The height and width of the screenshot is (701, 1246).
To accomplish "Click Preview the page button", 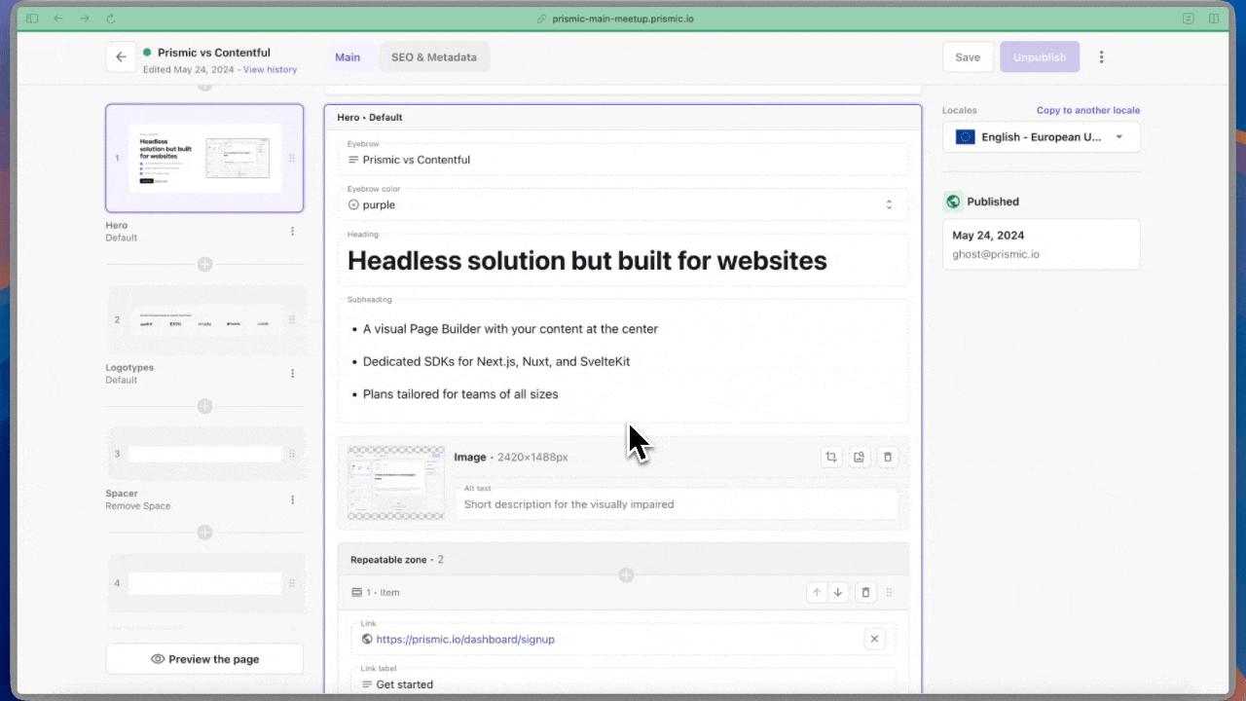I will [204, 659].
